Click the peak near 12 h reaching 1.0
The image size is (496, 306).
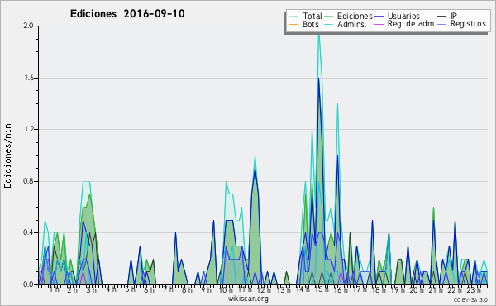pyautogui.click(x=255, y=155)
